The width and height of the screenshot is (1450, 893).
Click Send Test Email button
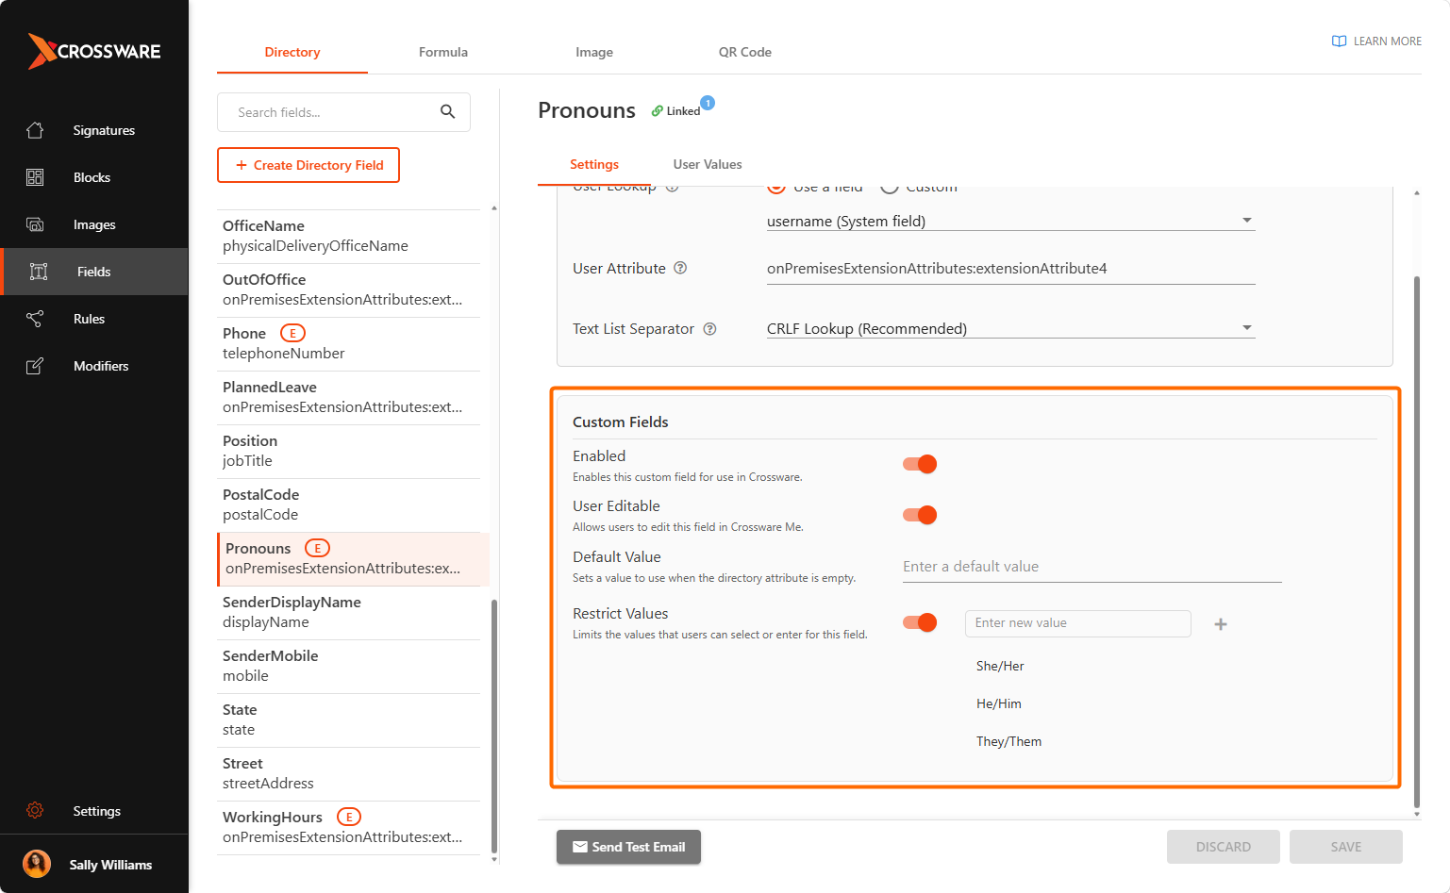click(628, 847)
